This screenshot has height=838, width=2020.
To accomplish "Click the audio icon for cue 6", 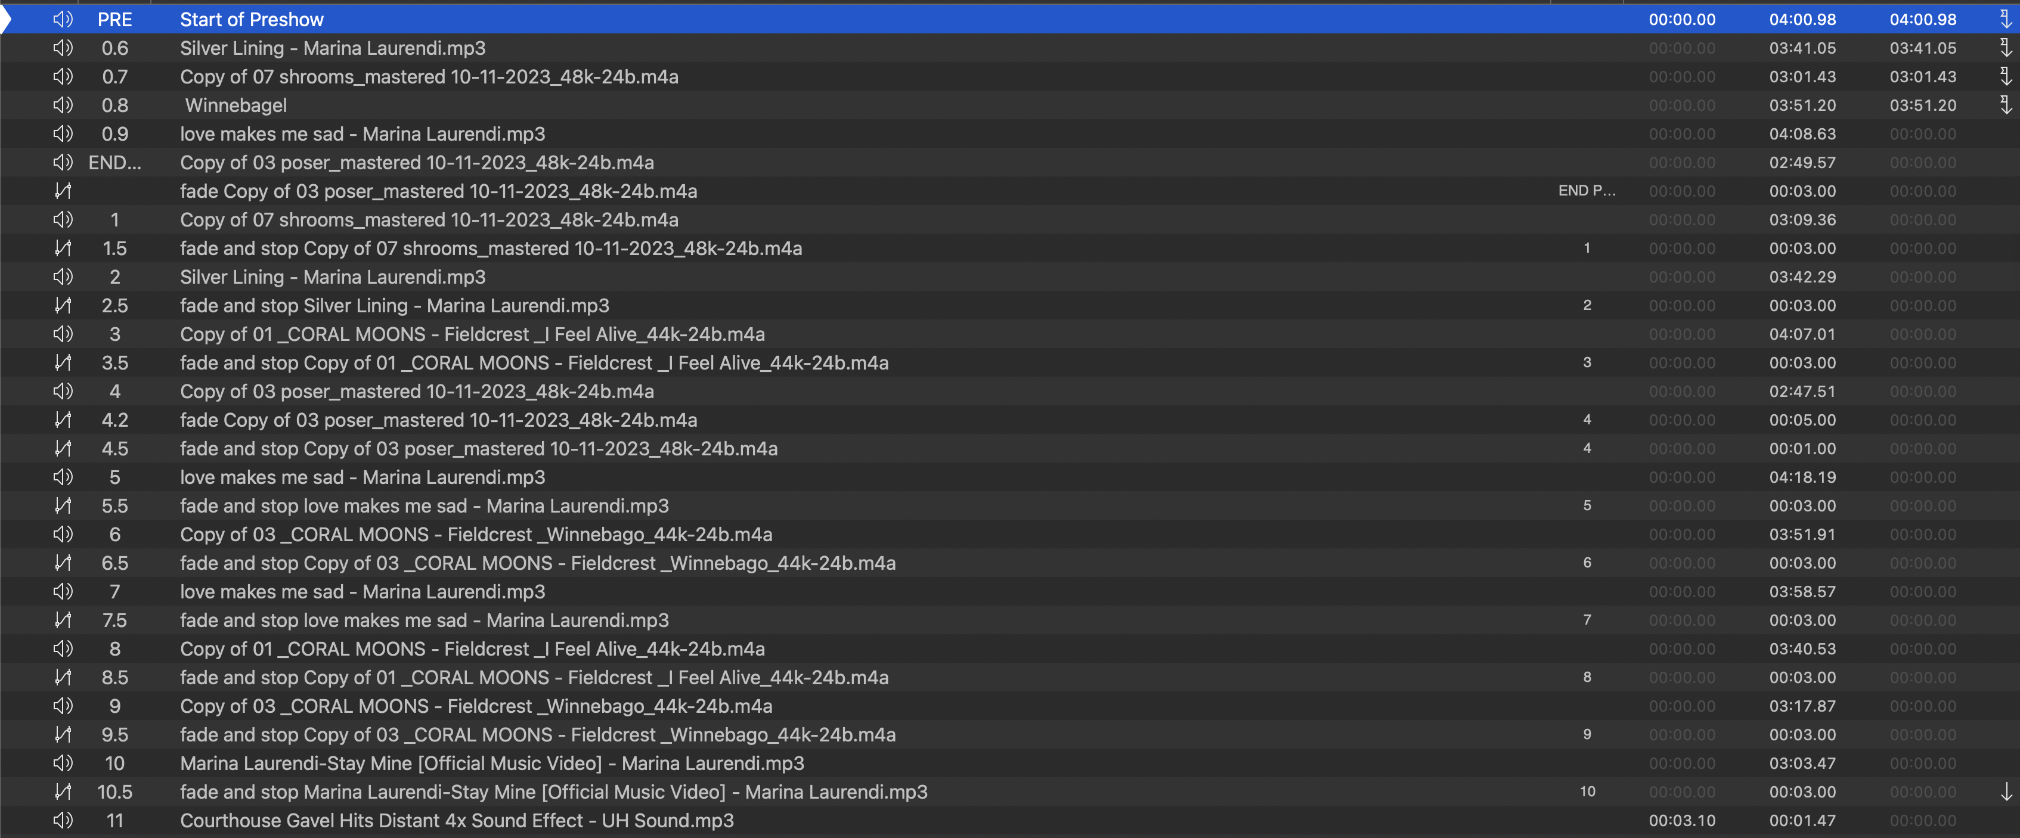I will point(63,535).
